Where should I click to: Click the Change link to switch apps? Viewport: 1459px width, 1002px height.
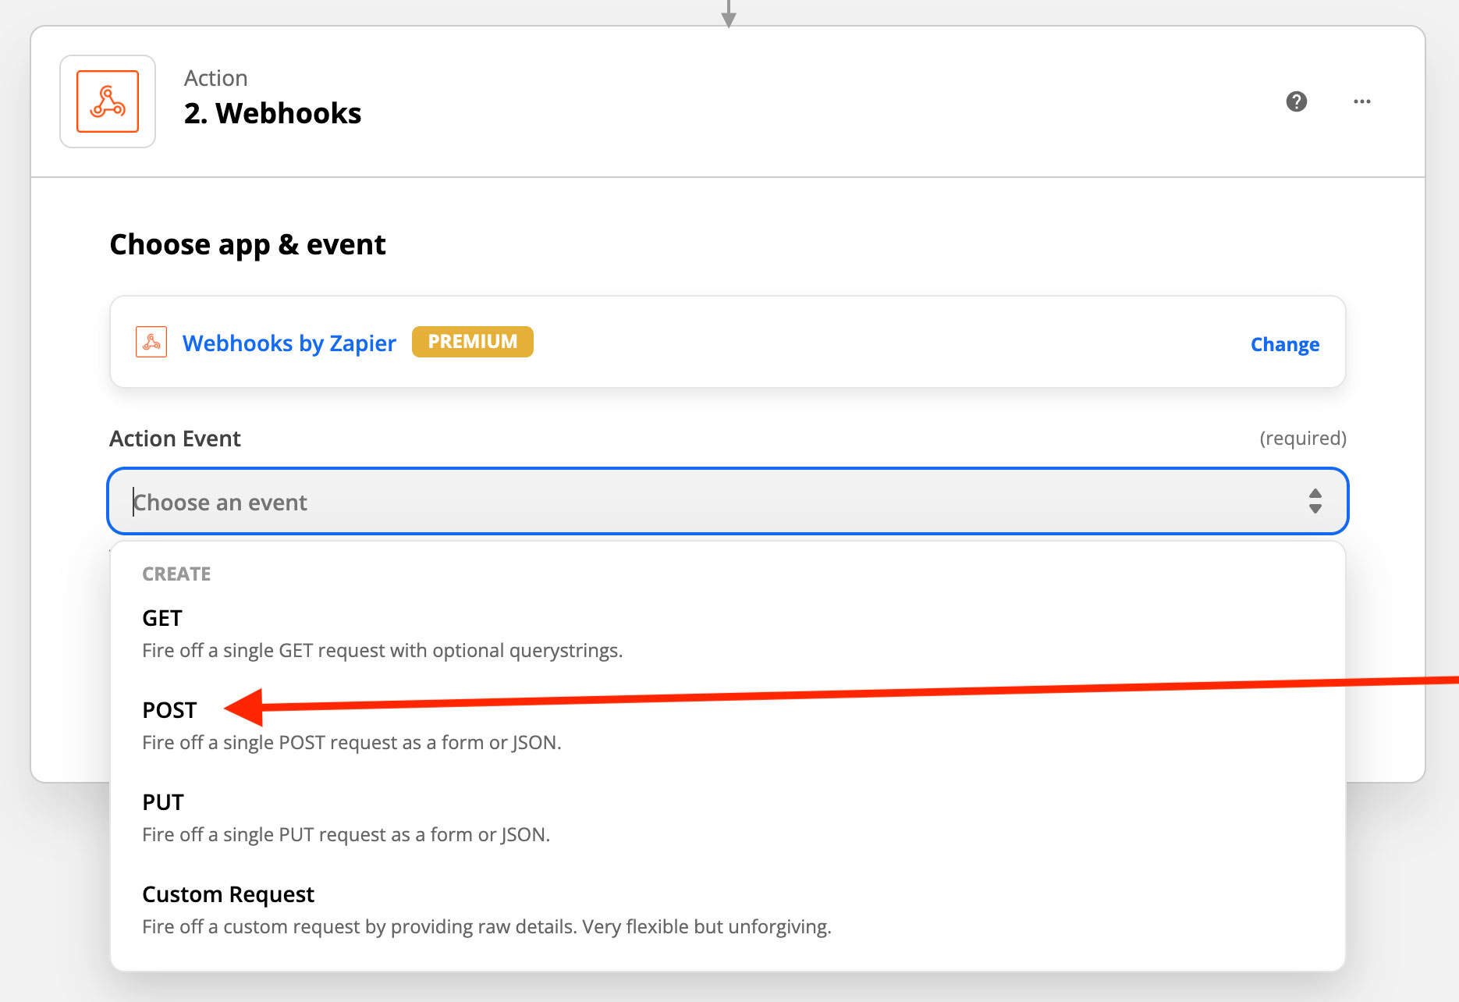(1285, 344)
